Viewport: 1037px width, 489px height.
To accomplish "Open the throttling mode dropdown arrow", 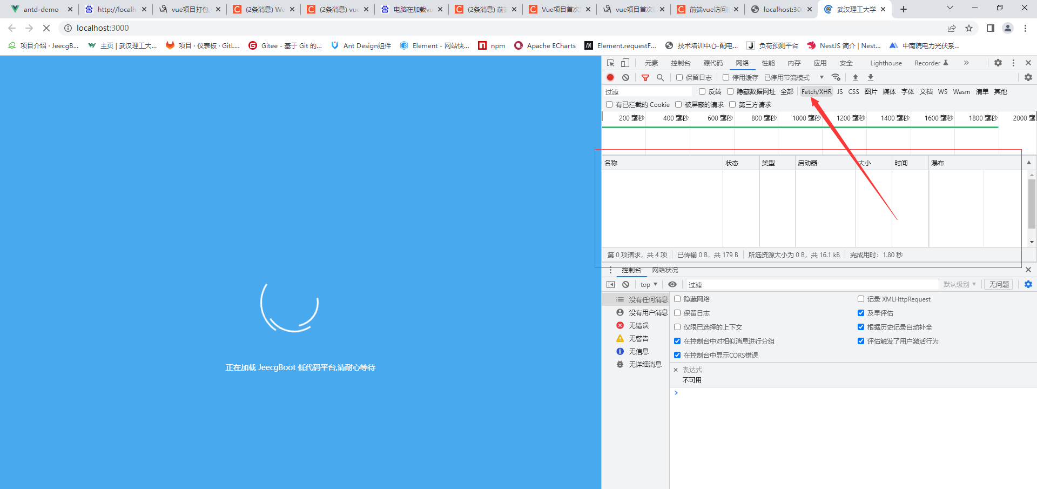I will click(821, 77).
